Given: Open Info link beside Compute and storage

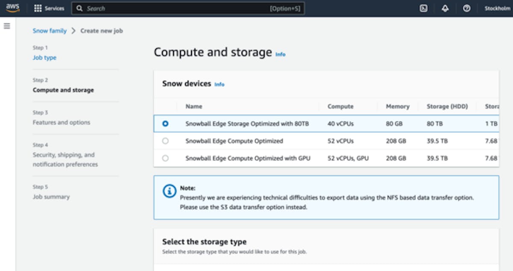Looking at the screenshot, I should pyautogui.click(x=280, y=54).
